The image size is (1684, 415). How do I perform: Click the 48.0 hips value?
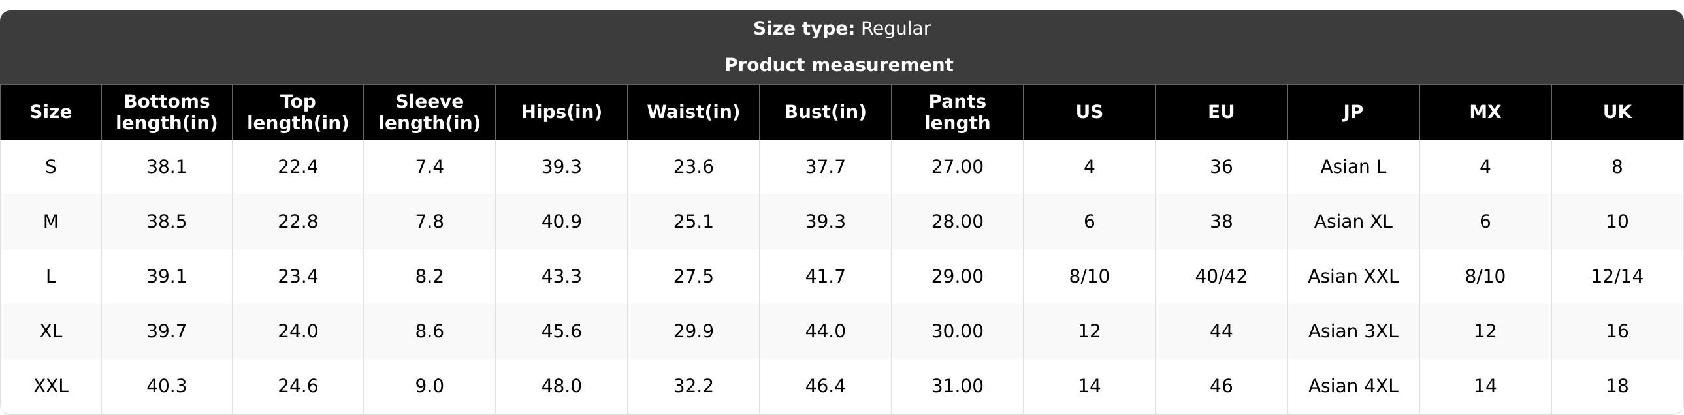pyautogui.click(x=562, y=386)
